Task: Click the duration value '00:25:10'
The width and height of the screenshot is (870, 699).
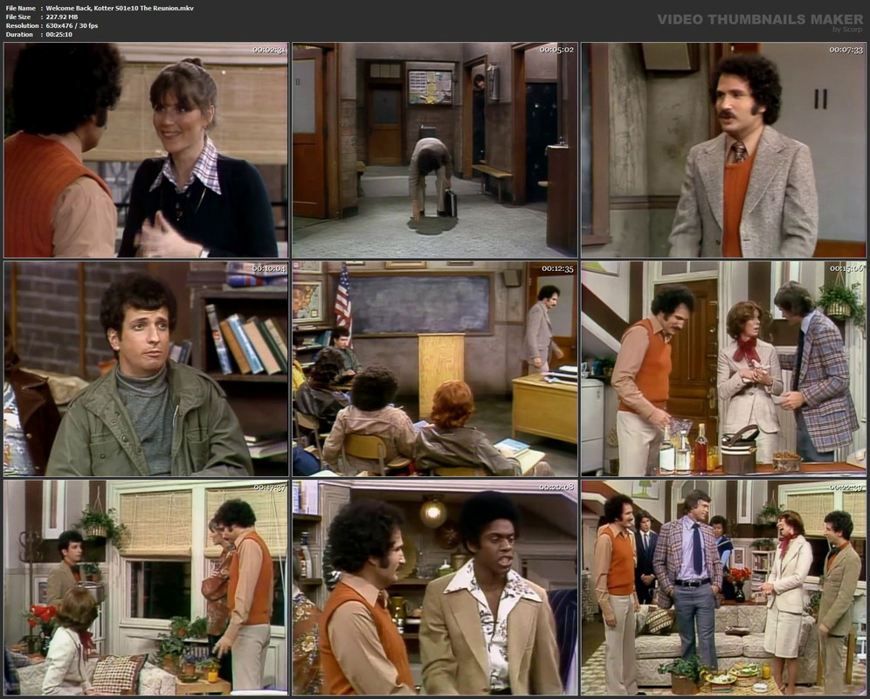Action: [x=59, y=34]
